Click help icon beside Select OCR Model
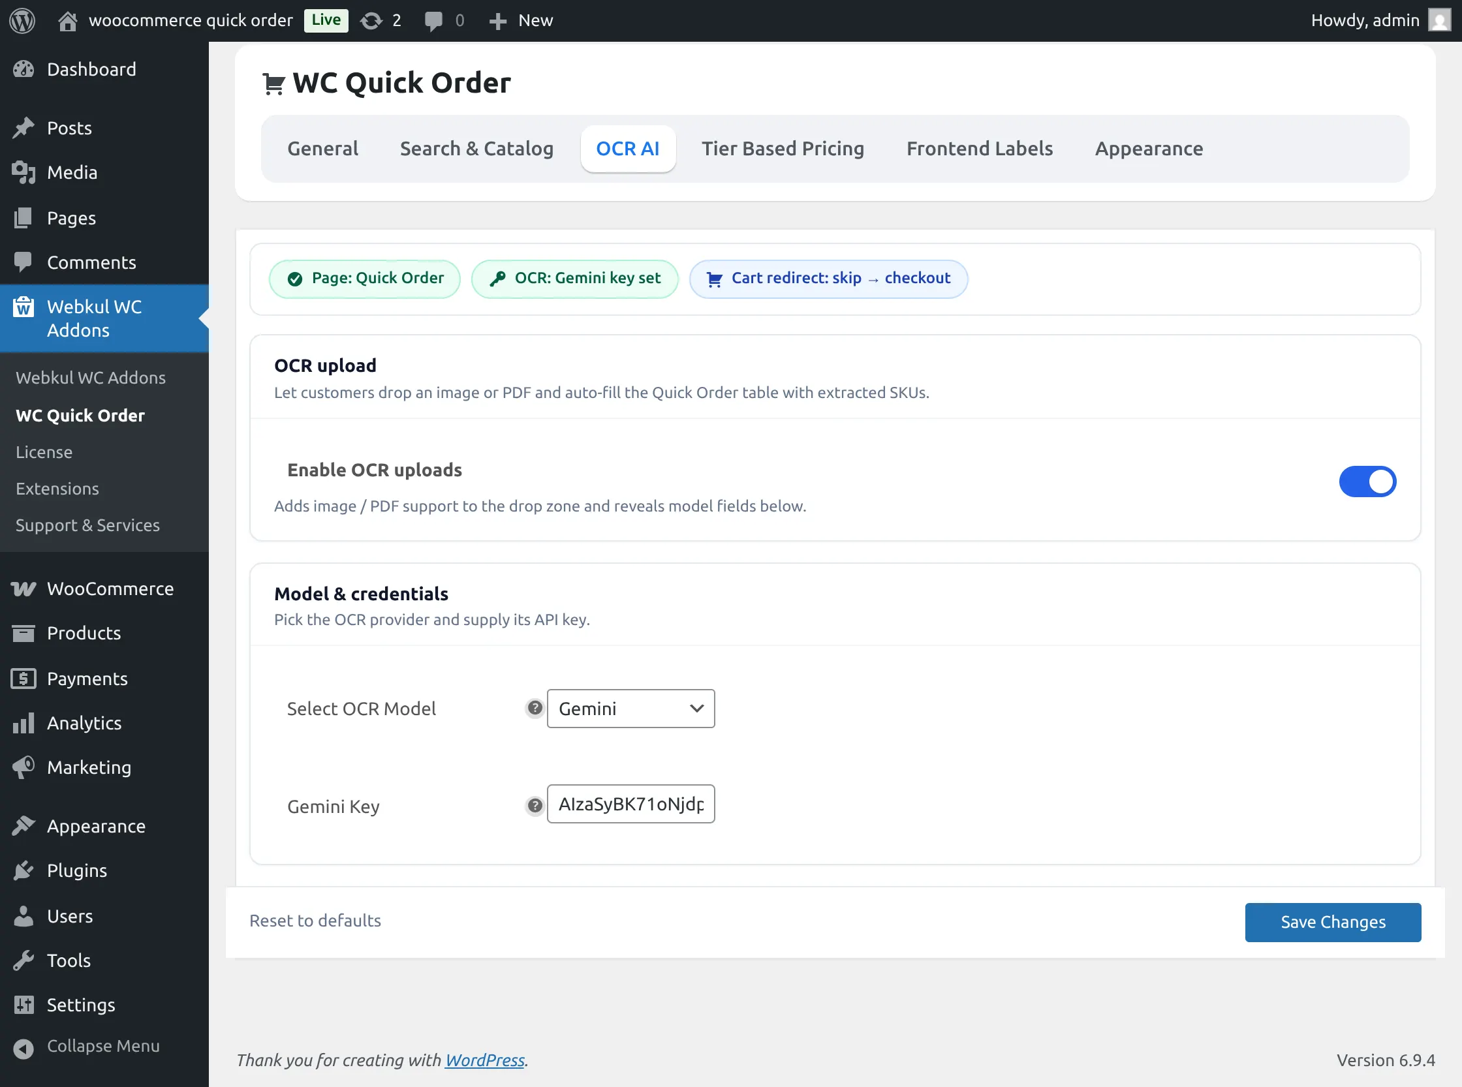The width and height of the screenshot is (1462, 1087). coord(535,708)
